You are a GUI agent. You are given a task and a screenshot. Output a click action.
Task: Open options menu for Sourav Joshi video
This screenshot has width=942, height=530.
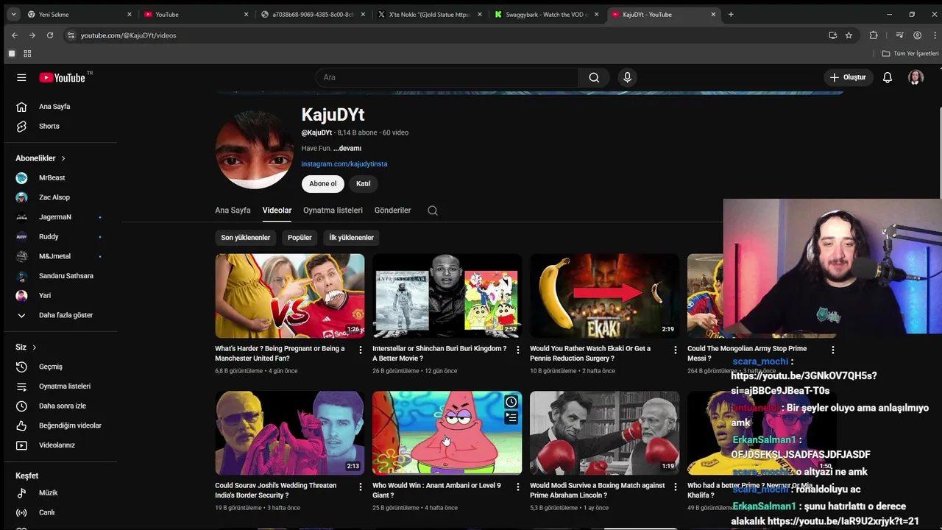click(x=361, y=487)
